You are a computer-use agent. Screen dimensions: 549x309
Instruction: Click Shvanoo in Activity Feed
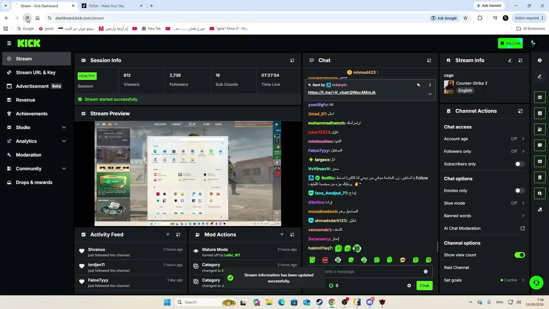coord(97,250)
